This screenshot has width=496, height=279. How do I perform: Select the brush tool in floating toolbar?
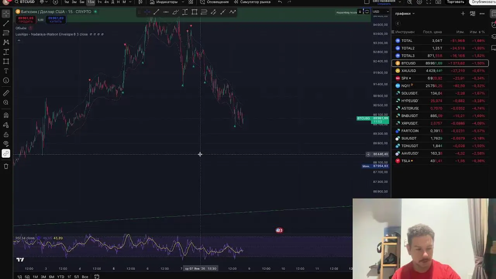pos(175,12)
